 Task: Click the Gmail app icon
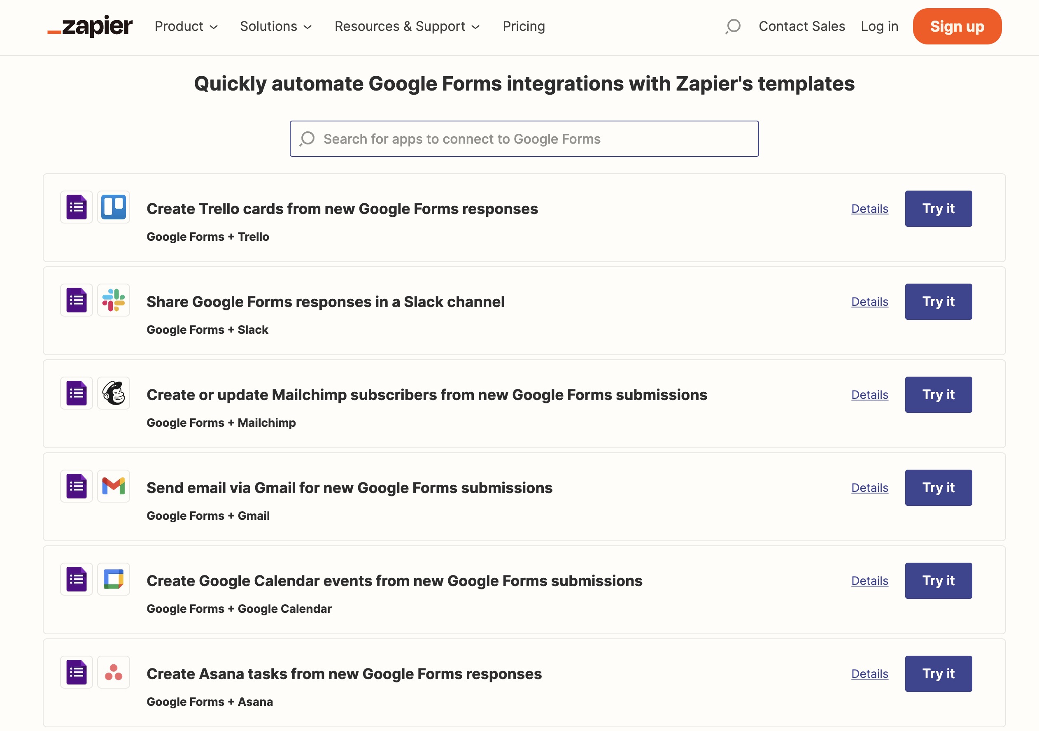tap(114, 486)
